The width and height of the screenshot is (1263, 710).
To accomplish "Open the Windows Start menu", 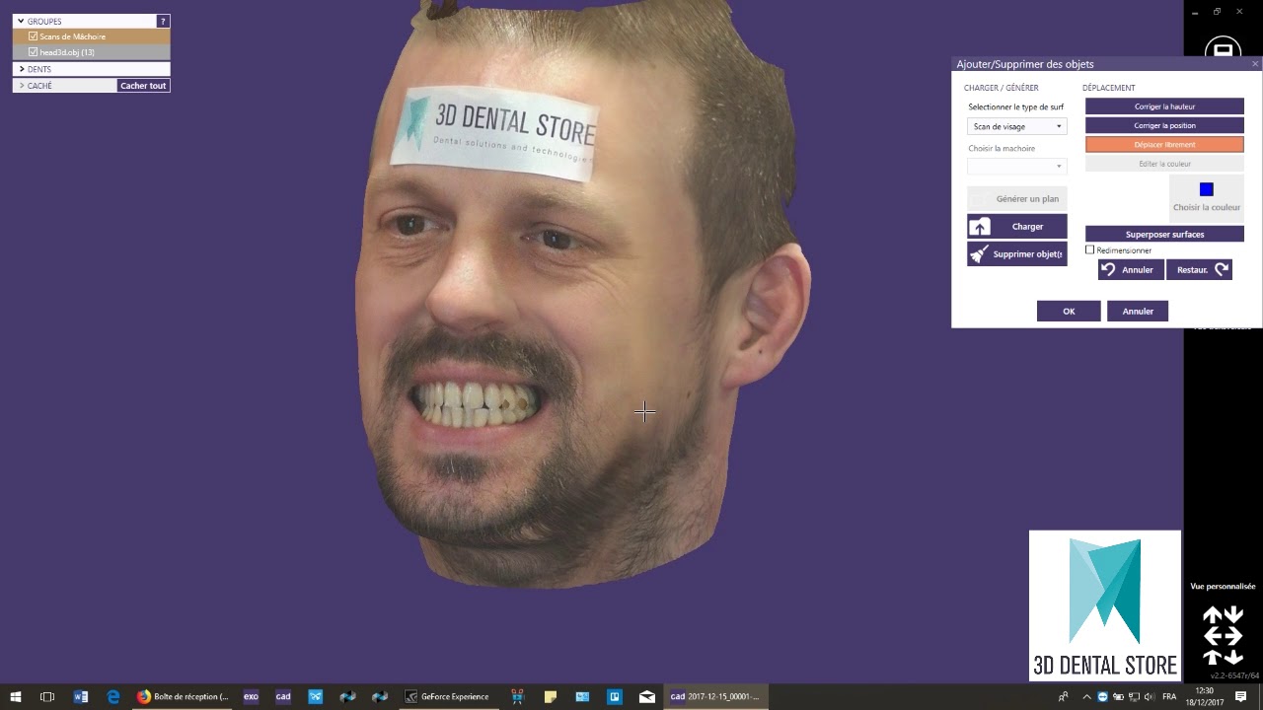I will [15, 696].
